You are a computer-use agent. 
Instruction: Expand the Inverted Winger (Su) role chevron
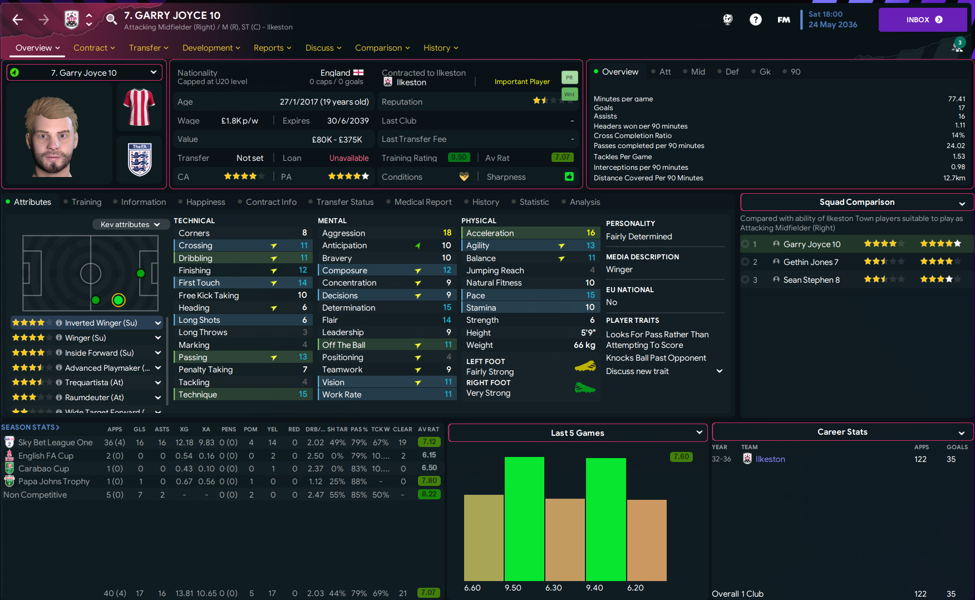pyautogui.click(x=158, y=323)
